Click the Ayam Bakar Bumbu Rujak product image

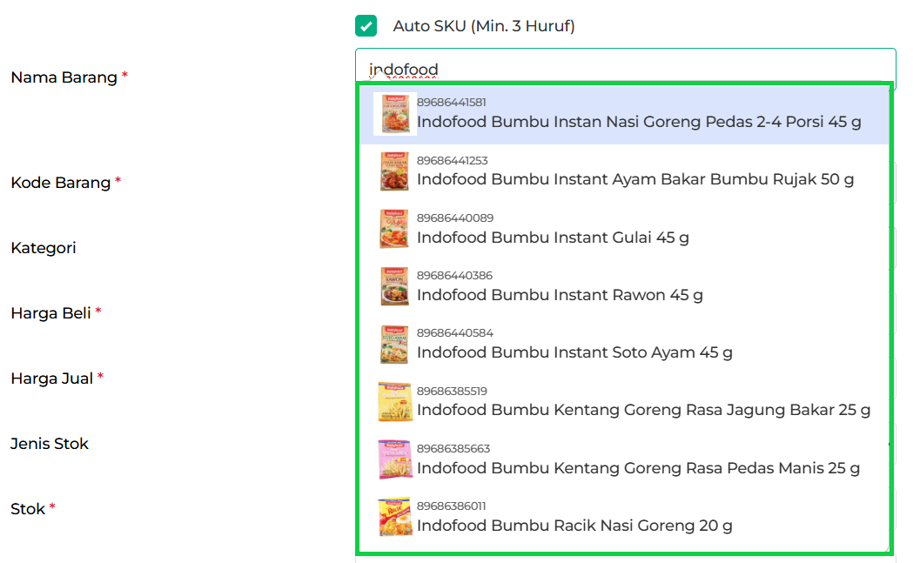point(394,171)
